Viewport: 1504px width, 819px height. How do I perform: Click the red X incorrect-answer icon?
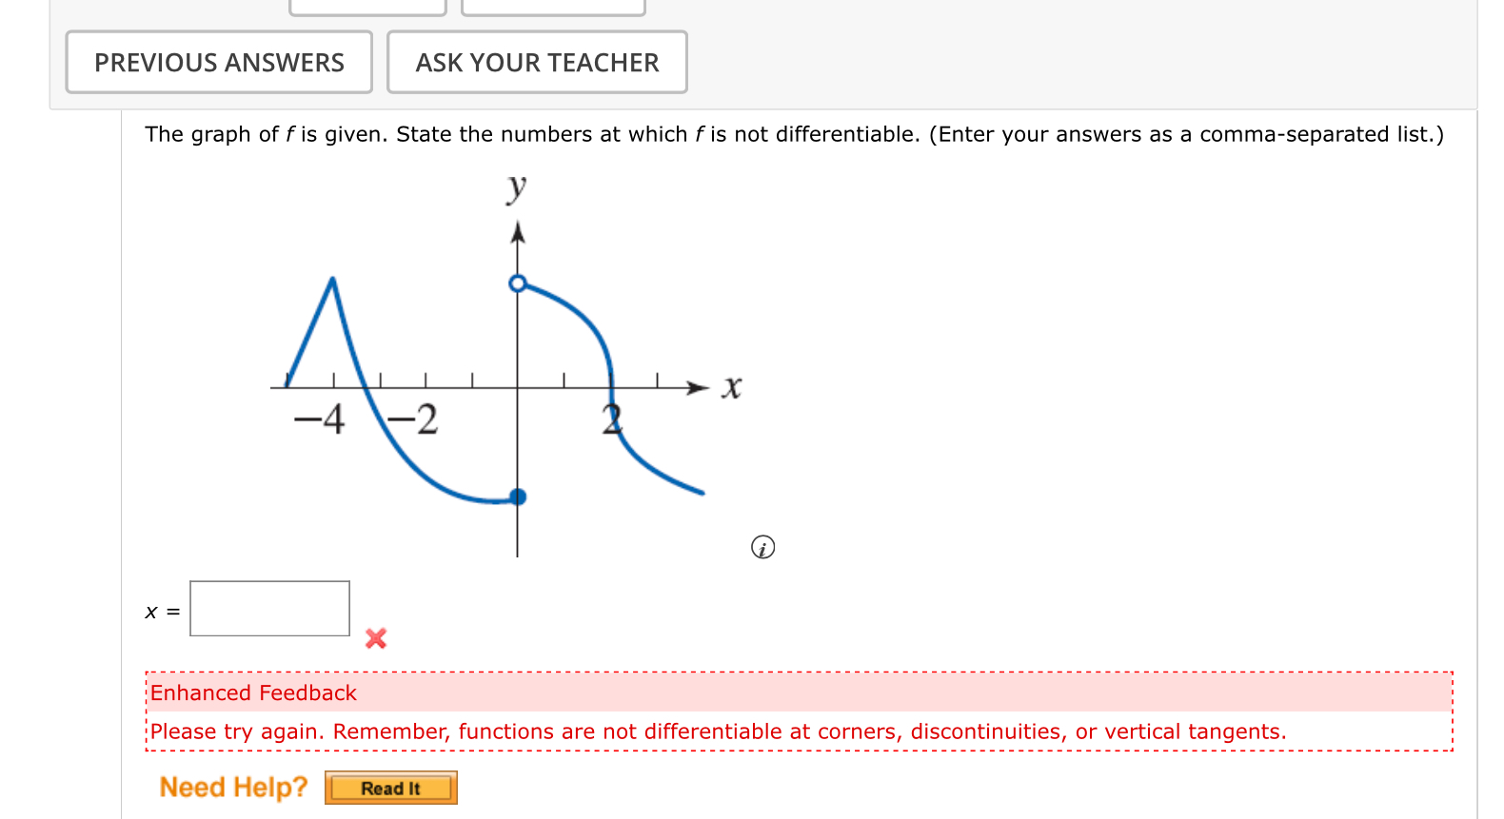coord(375,639)
